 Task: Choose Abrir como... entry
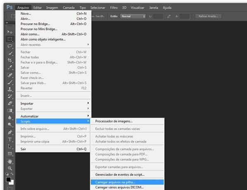[53, 34]
